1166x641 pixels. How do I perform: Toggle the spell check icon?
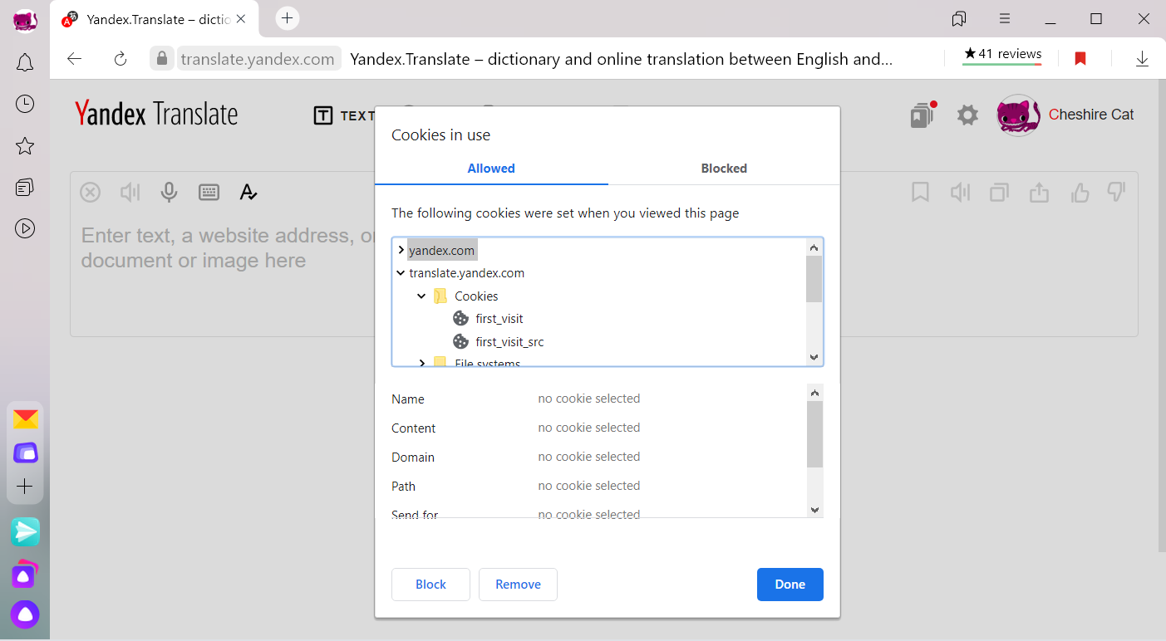(248, 193)
